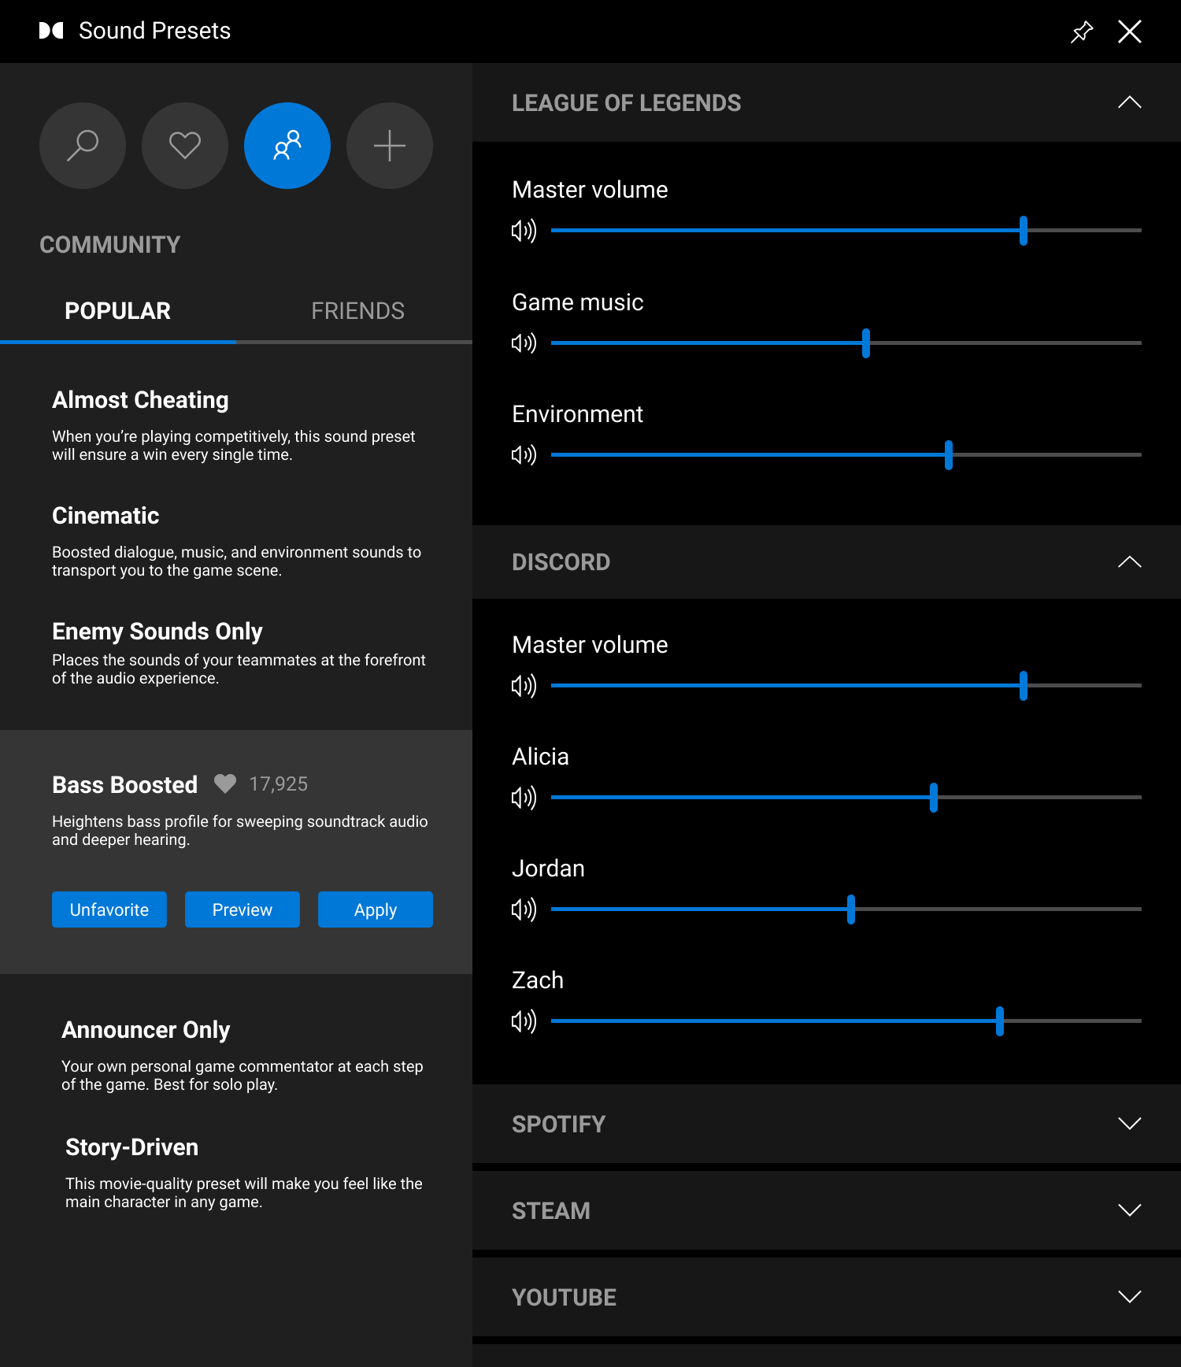Mute Game music speaker icon
Screen dimensions: 1181x1367
point(524,343)
